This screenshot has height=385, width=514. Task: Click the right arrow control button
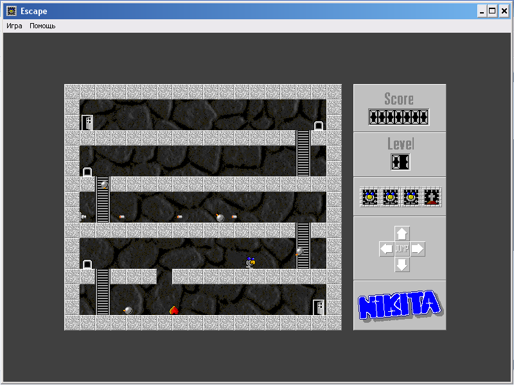(417, 249)
